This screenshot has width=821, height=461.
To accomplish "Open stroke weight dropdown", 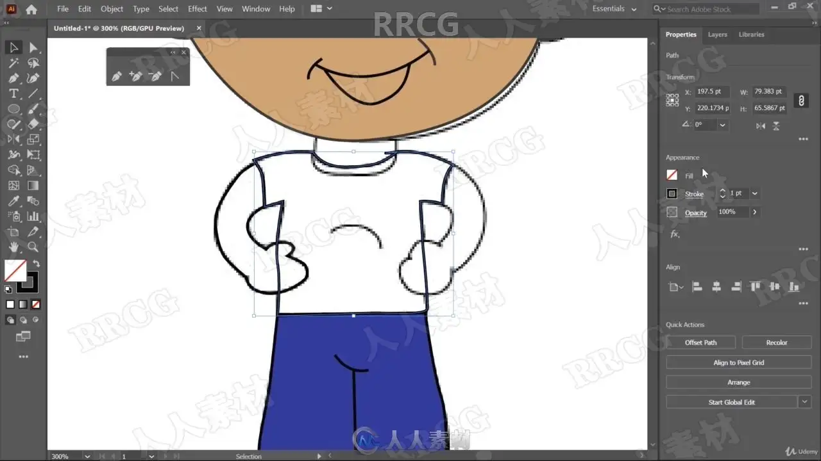I will (x=754, y=193).
